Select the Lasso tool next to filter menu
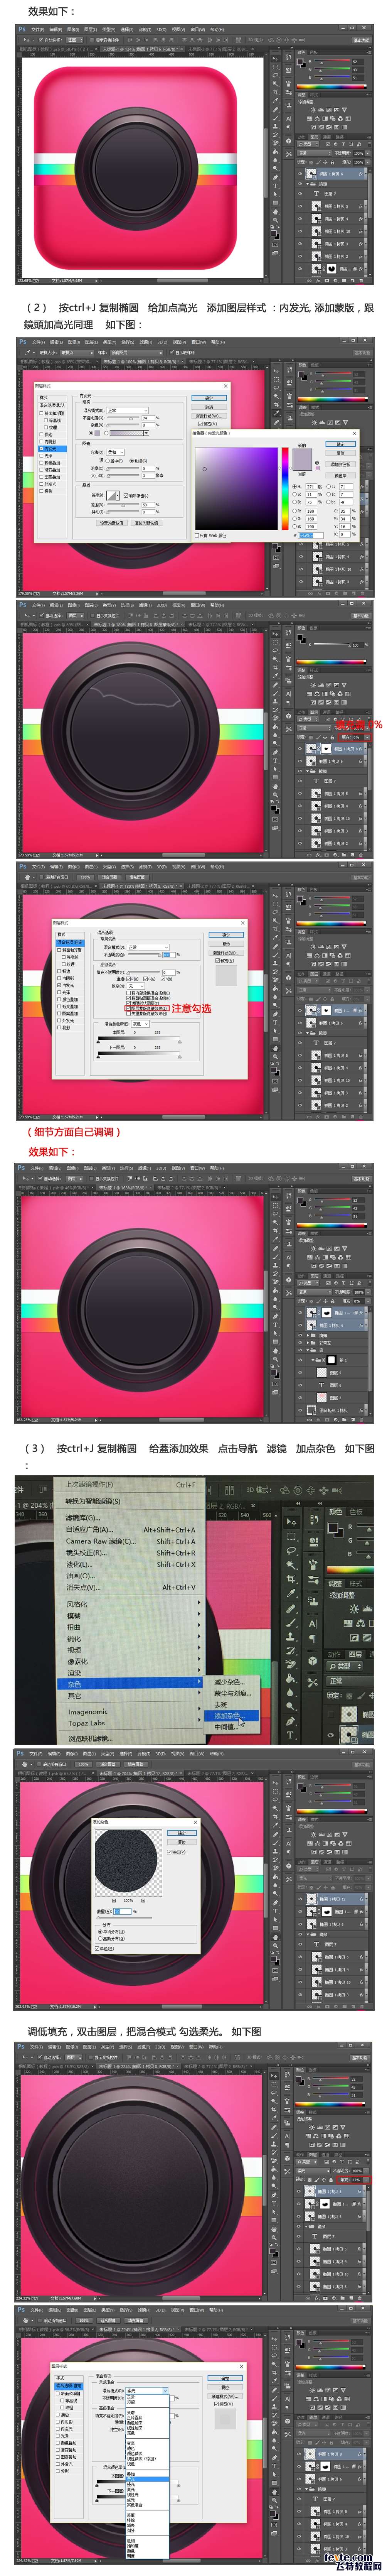 290,1551
